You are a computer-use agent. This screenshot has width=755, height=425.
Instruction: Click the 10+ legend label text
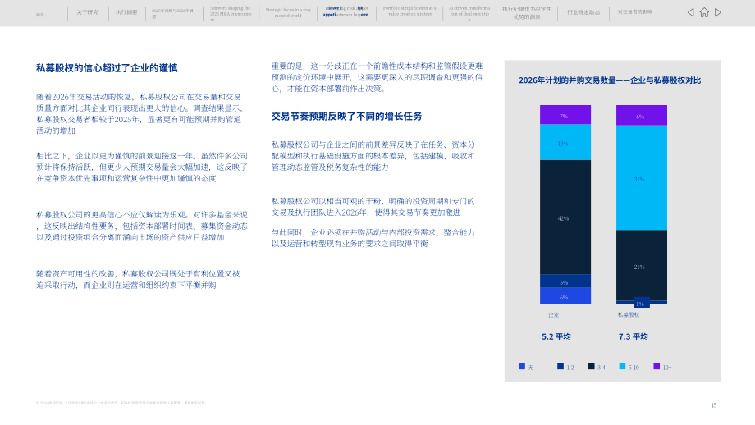pyautogui.click(x=667, y=368)
